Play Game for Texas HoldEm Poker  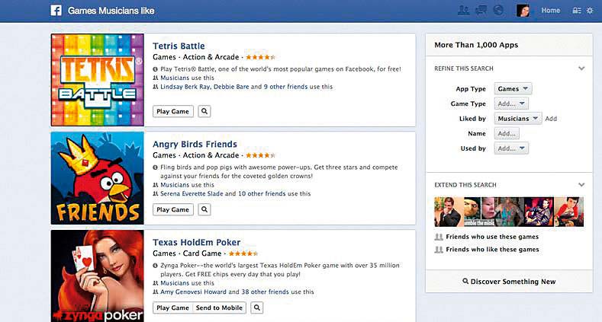[172, 308]
